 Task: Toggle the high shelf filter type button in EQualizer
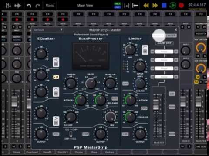pos(56,121)
